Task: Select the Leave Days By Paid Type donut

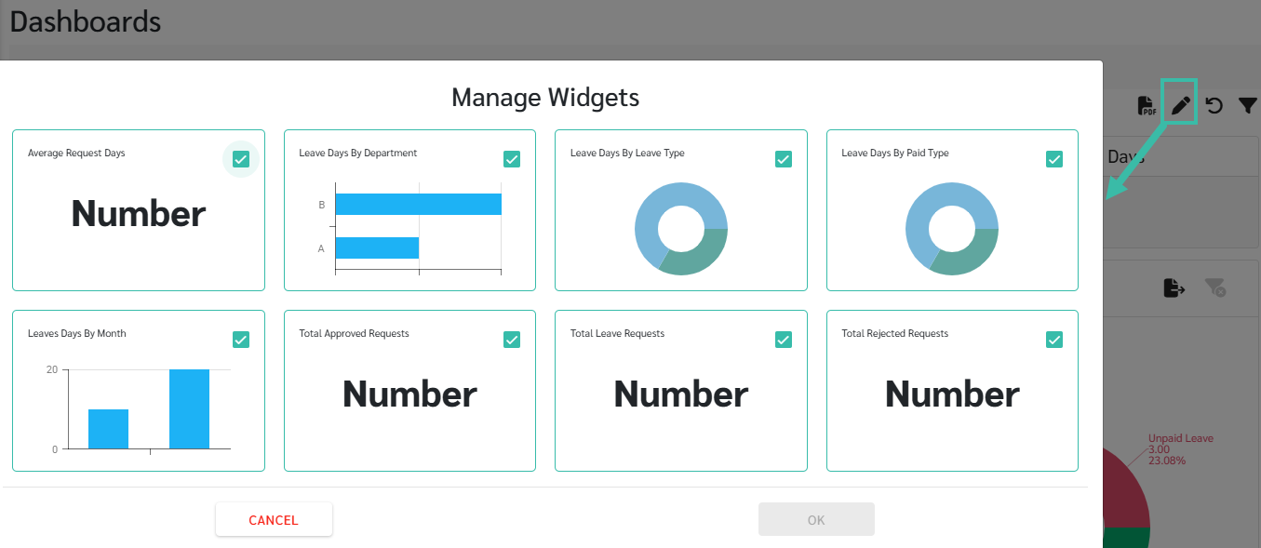Action: [952, 228]
